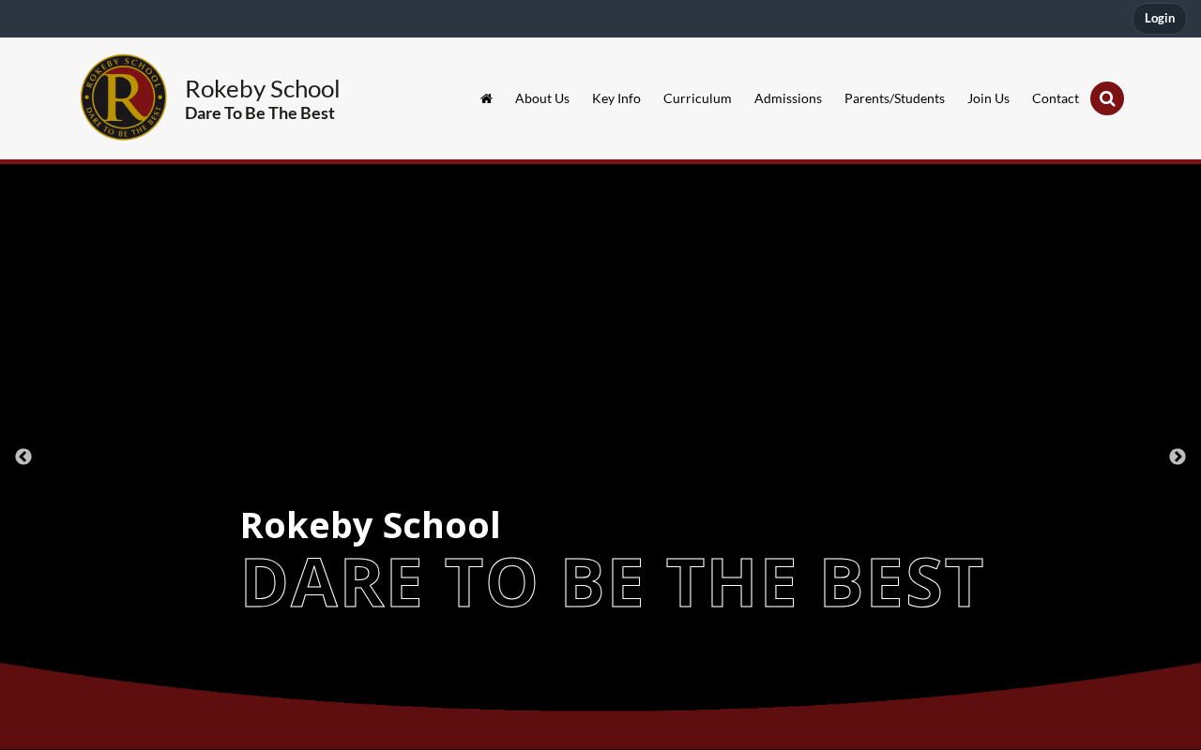Expand the Key Info menu
Image resolution: width=1201 pixels, height=750 pixels.
pos(616,98)
